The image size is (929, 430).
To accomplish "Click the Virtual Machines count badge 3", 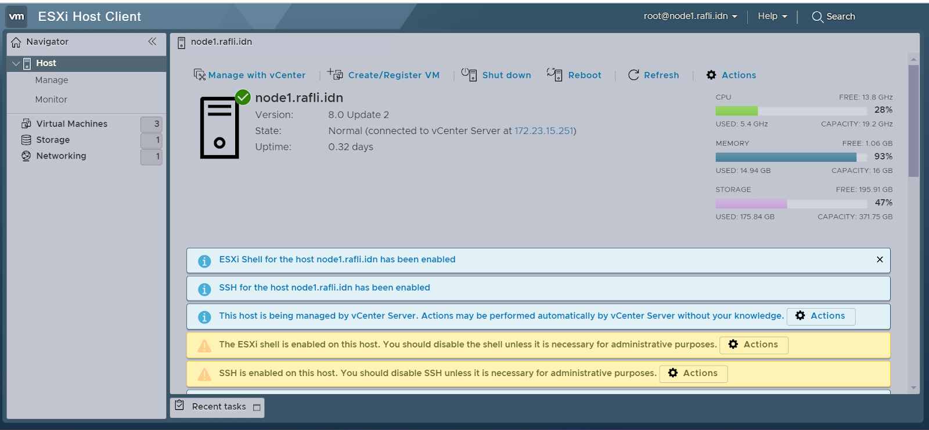I will click(152, 124).
